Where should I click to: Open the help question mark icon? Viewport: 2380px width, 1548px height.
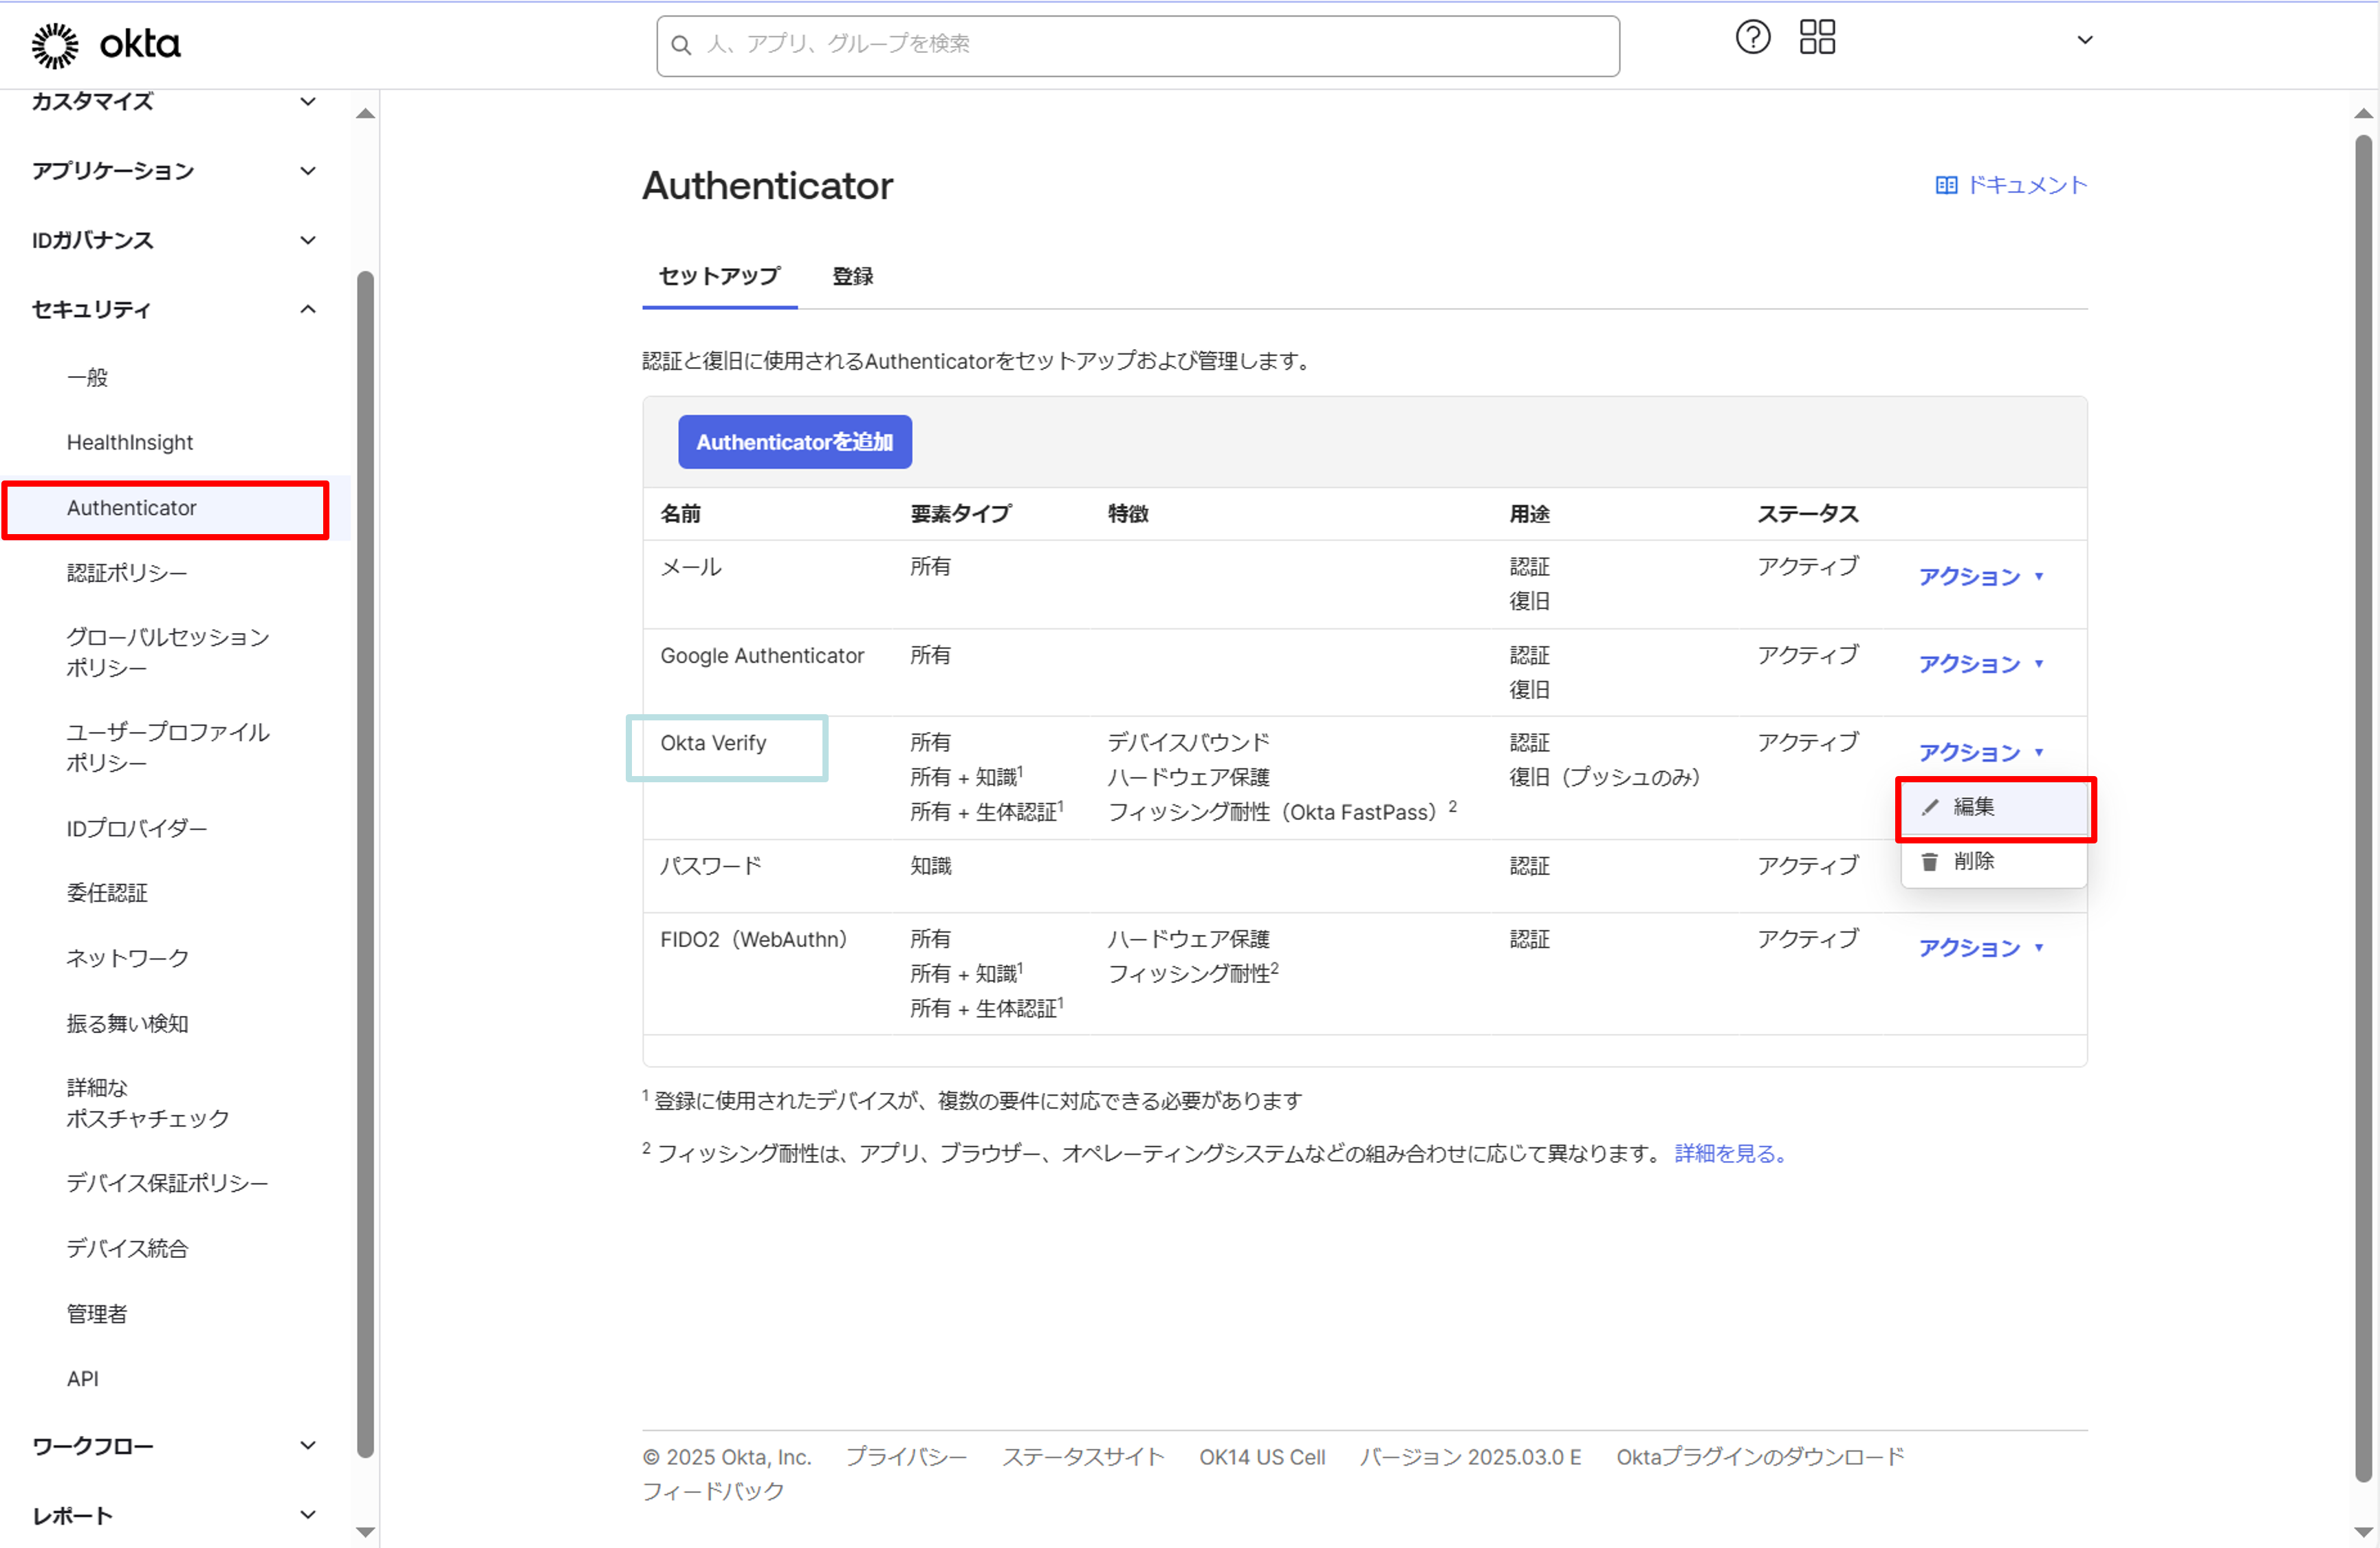(x=1752, y=38)
